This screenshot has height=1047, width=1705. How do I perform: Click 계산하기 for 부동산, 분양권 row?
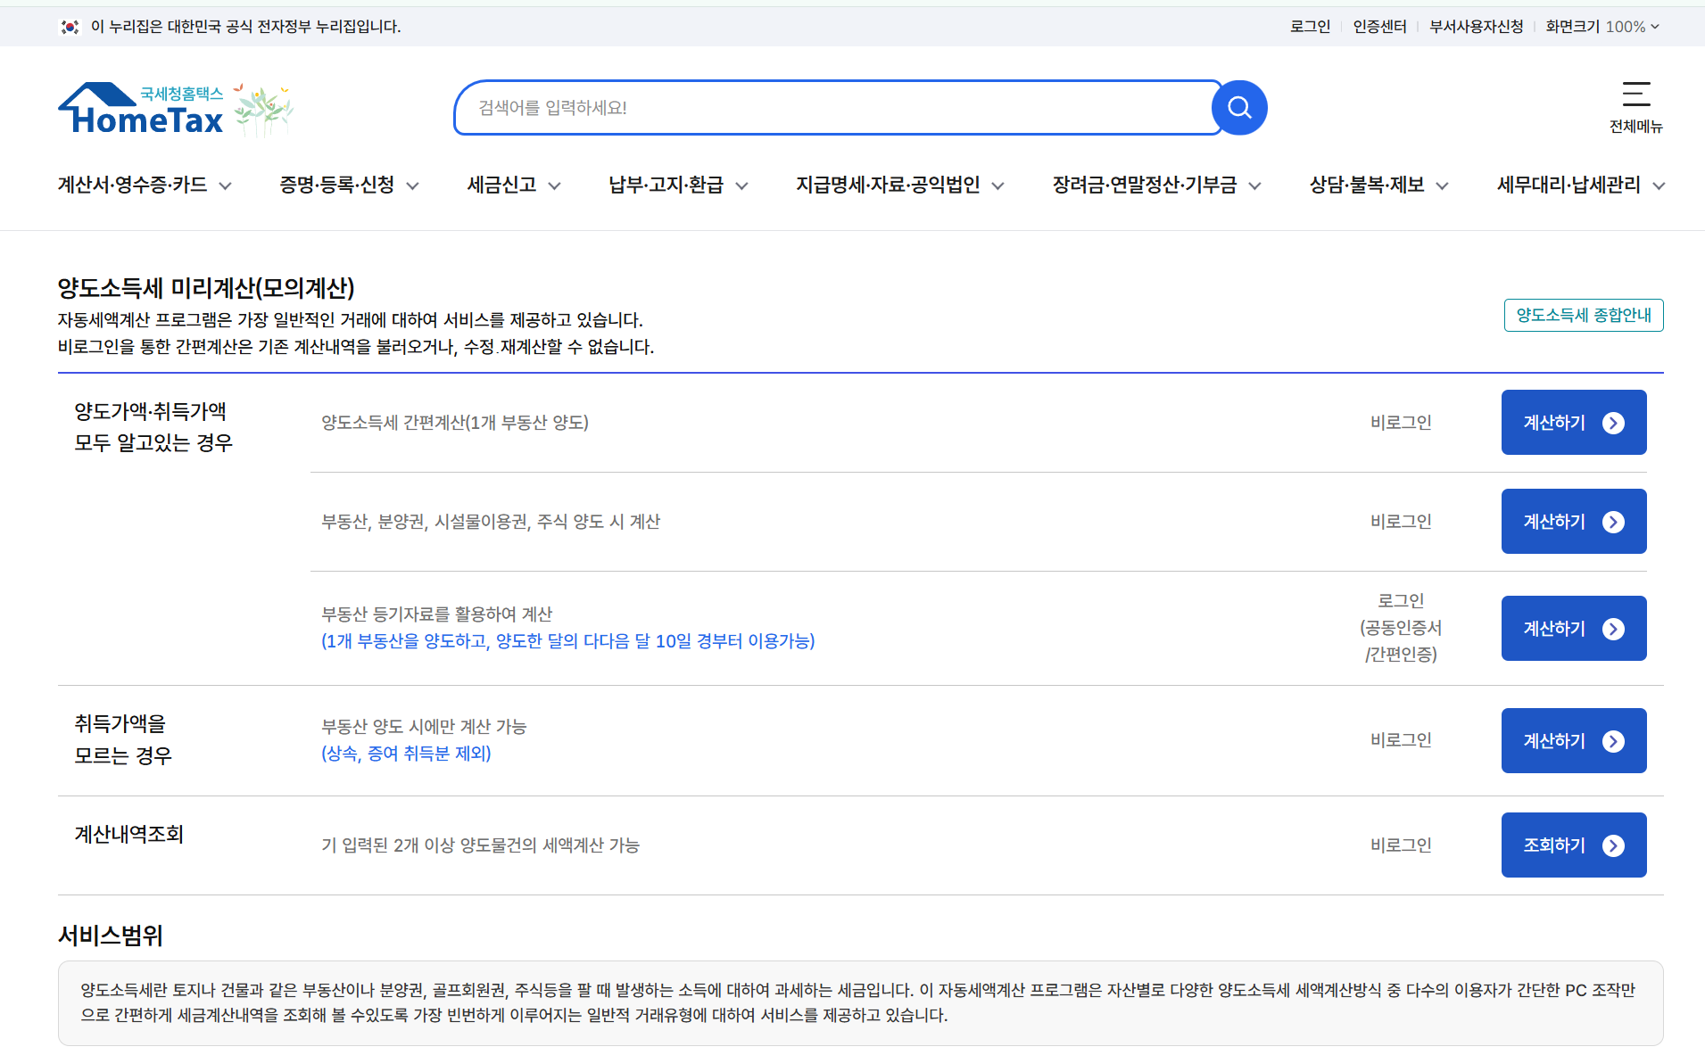pos(1574,522)
